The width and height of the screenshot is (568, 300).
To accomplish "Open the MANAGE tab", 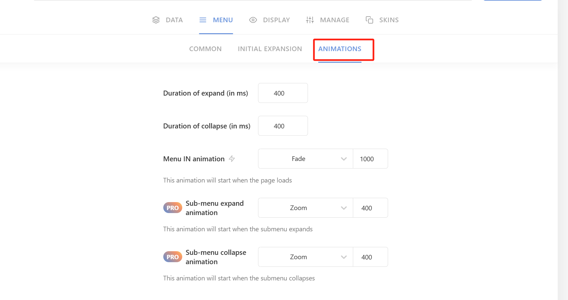I will pyautogui.click(x=334, y=20).
